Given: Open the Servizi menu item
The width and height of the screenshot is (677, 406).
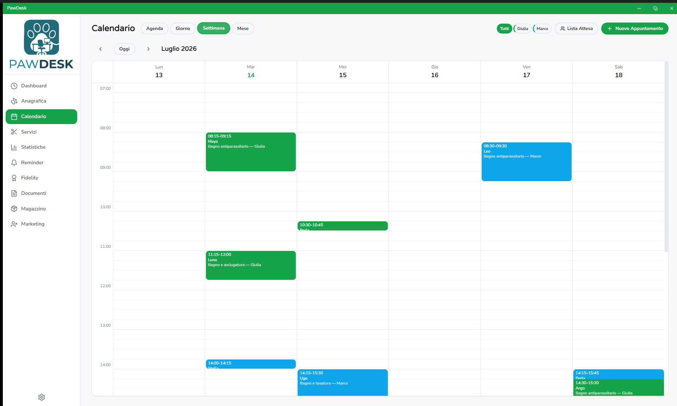Looking at the screenshot, I should tap(42, 132).
